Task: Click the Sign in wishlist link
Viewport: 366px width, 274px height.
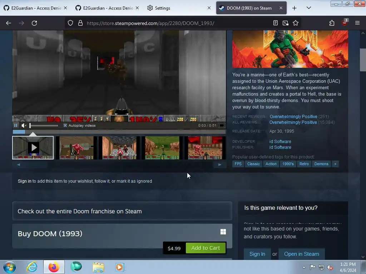Action: pos(25,181)
